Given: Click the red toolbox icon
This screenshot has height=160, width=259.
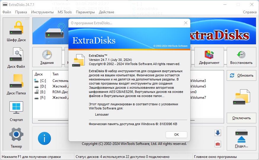Looking at the screenshot, I should (218, 144).
